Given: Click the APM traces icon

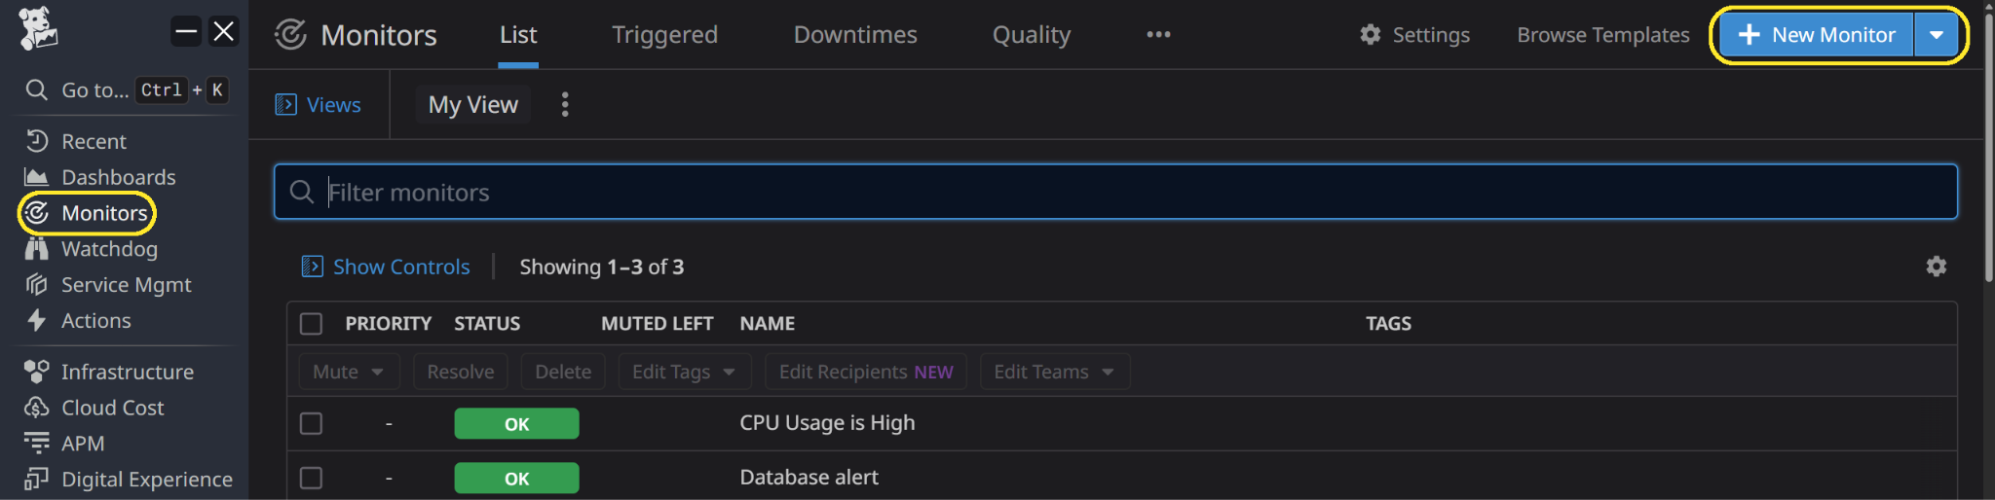Looking at the screenshot, I should tap(37, 444).
